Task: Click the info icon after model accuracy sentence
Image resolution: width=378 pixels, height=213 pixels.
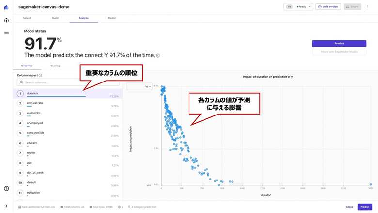Action: tap(158, 56)
